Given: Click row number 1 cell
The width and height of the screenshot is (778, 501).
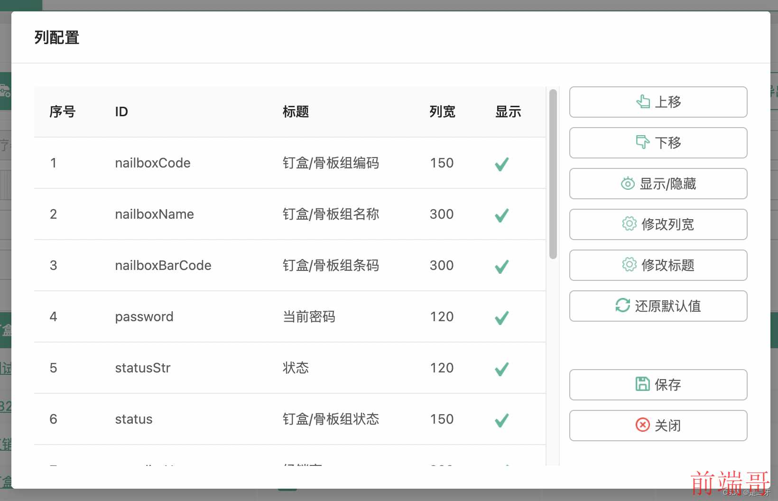Looking at the screenshot, I should [x=54, y=163].
